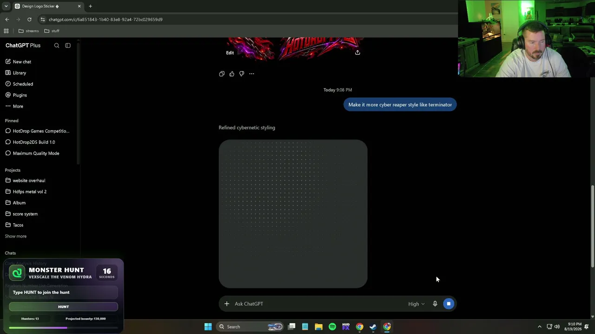The image size is (595, 334).
Task: Click the Windows taskbar Search box
Action: click(250, 327)
